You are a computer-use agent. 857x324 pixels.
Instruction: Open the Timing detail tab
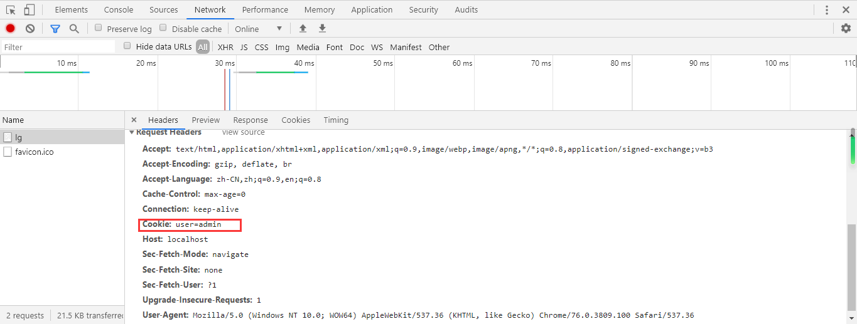pyautogui.click(x=336, y=120)
